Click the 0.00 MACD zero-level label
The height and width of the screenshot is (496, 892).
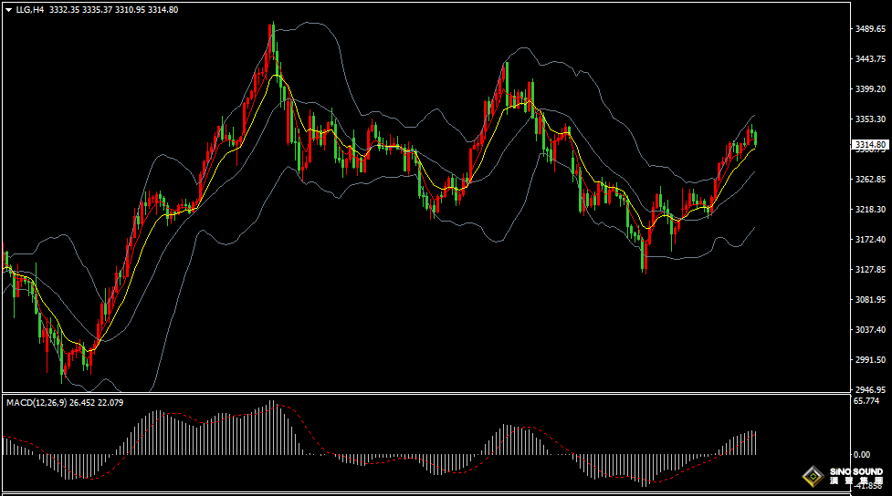click(861, 454)
